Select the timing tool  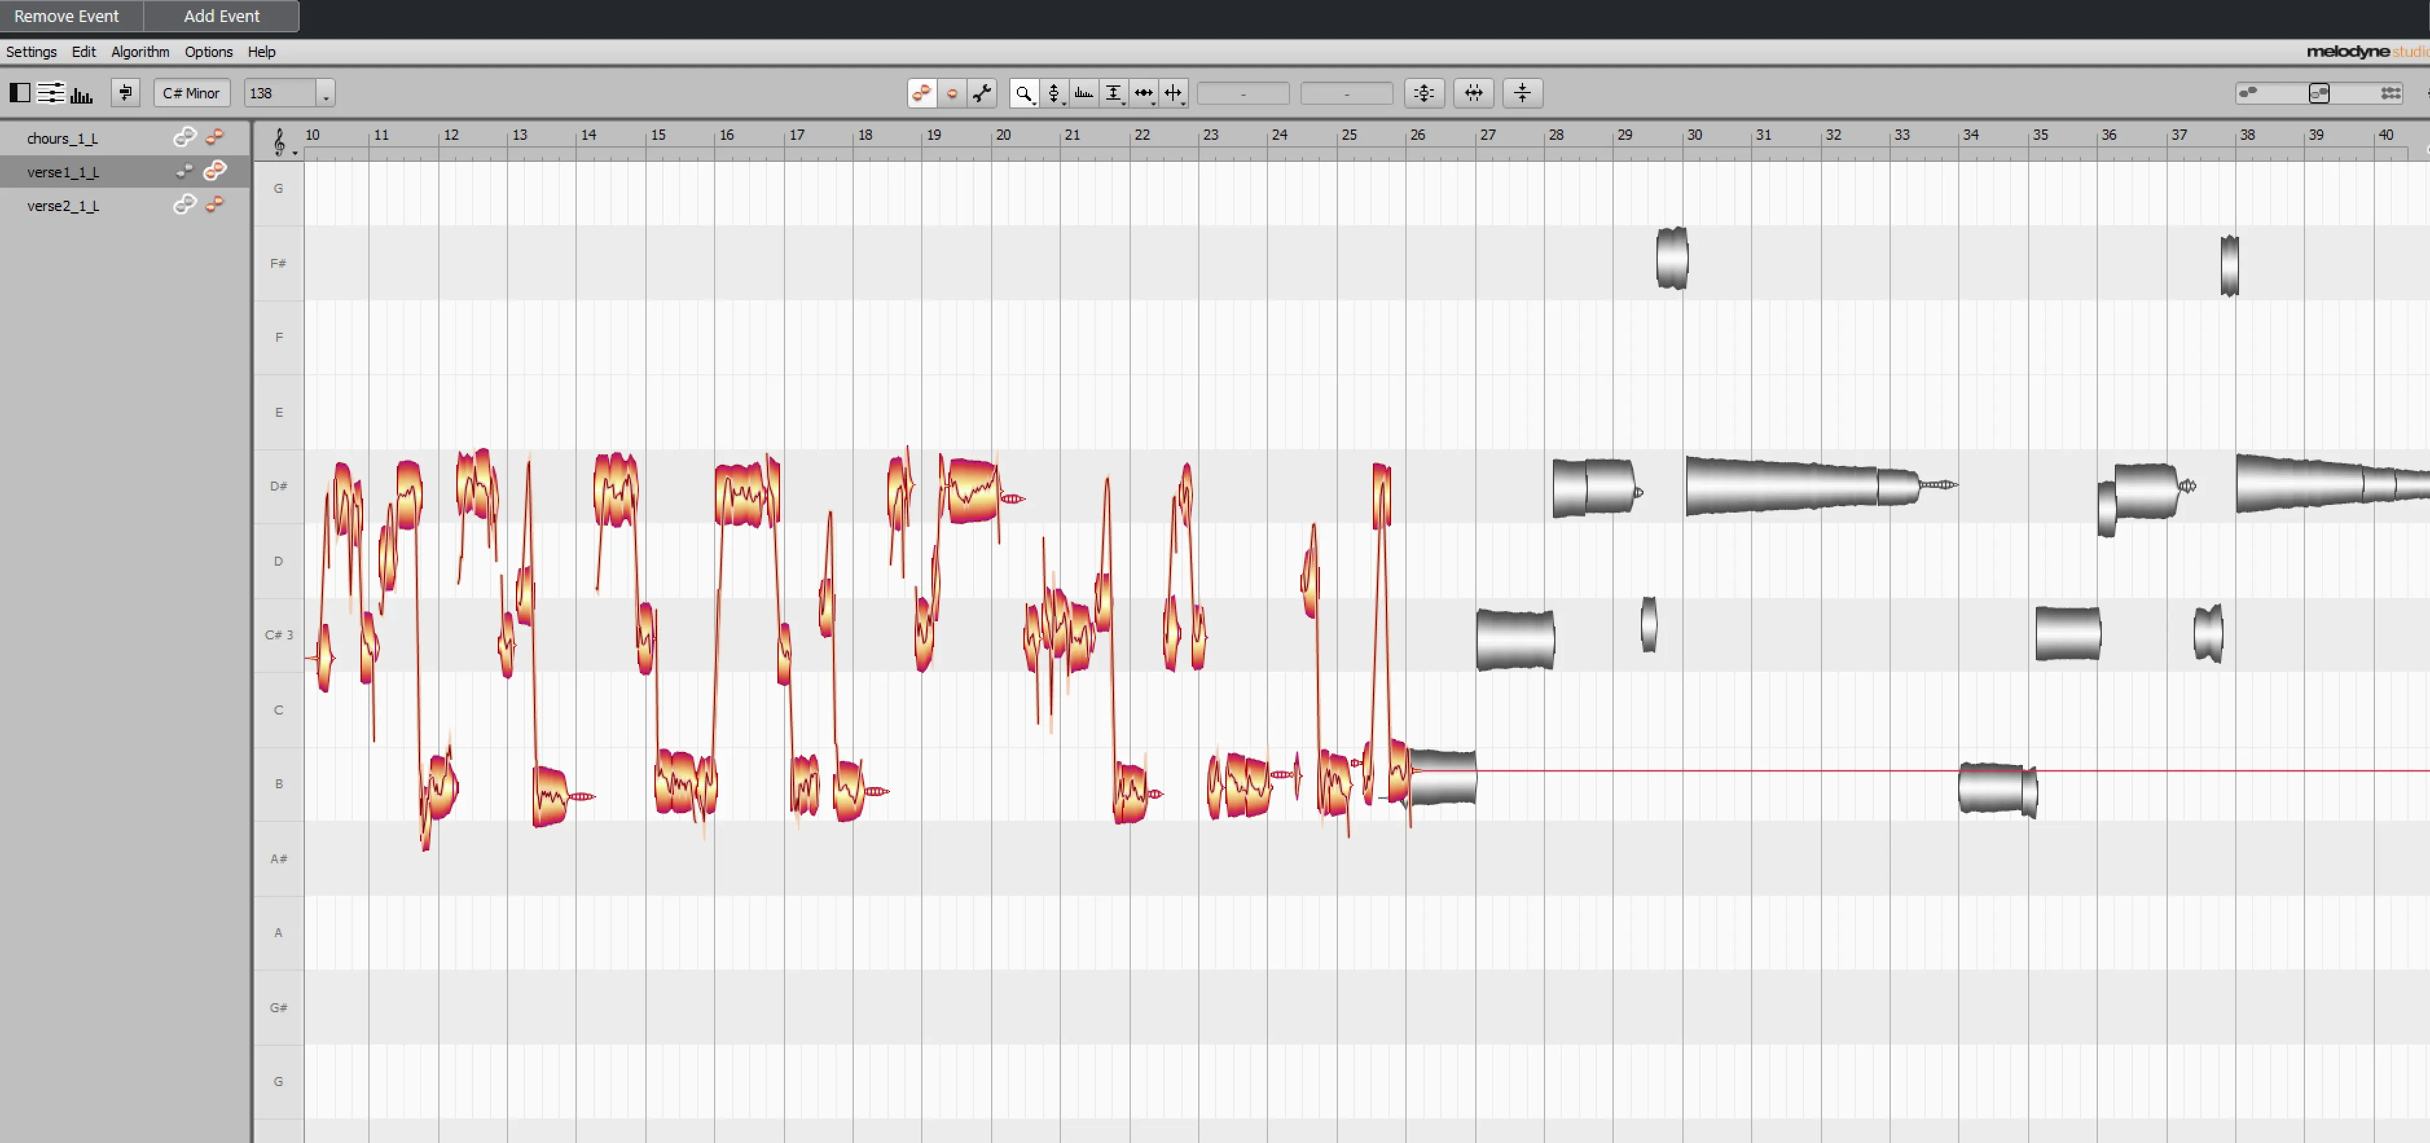1143,93
